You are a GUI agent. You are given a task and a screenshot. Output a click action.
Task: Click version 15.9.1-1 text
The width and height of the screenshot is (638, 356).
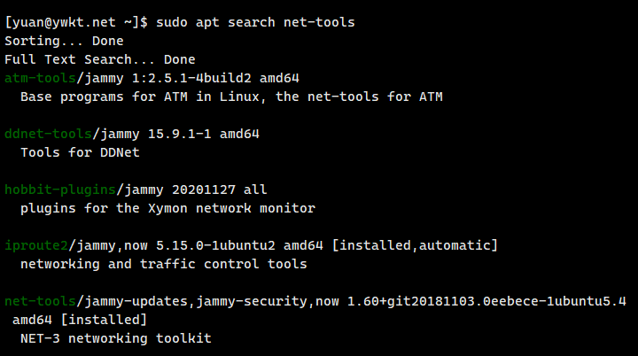[x=179, y=134]
